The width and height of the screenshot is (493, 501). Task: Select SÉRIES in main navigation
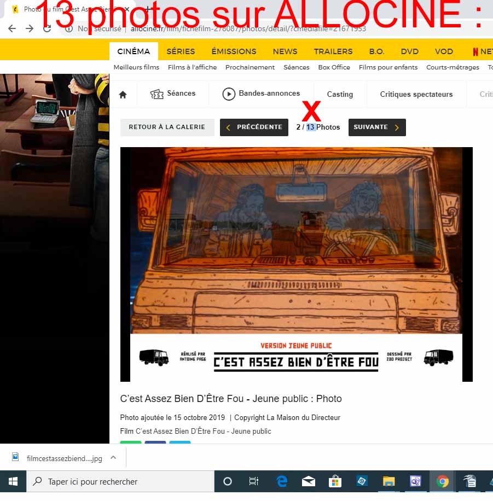pos(181,51)
